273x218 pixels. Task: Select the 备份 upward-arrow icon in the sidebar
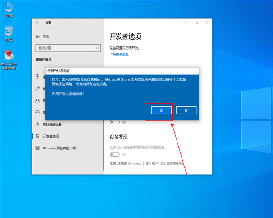(x=38, y=77)
